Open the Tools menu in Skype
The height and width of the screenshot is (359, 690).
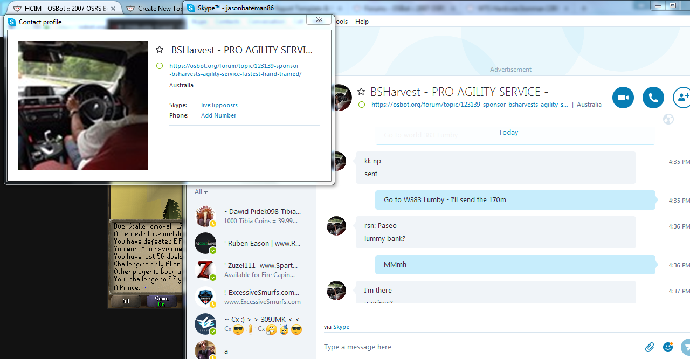341,22
